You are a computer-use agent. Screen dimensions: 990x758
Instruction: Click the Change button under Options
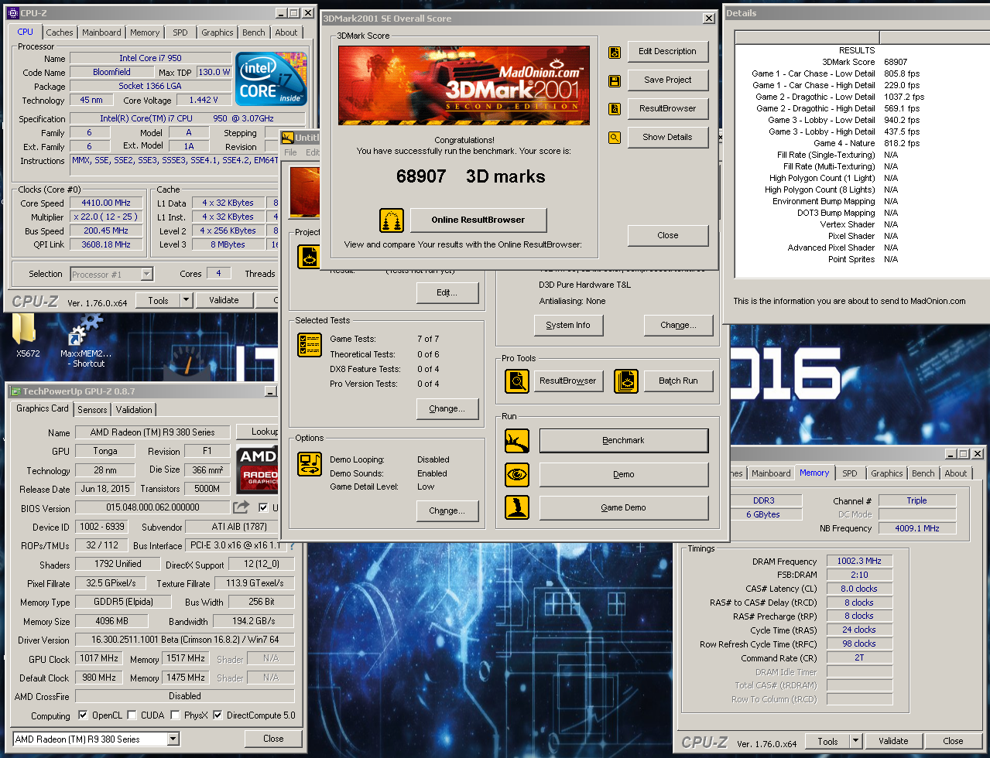447,511
